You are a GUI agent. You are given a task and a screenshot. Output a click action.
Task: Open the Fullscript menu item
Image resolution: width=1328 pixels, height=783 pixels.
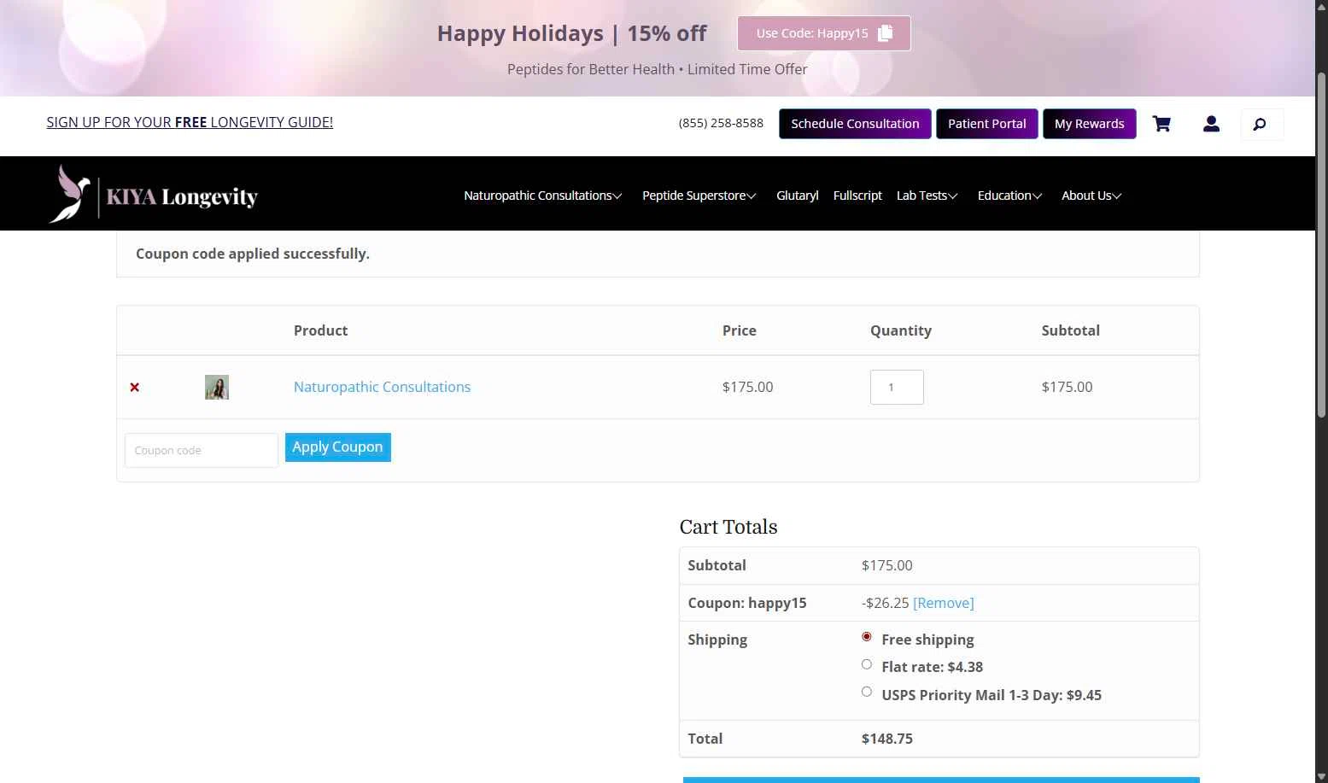(x=857, y=196)
